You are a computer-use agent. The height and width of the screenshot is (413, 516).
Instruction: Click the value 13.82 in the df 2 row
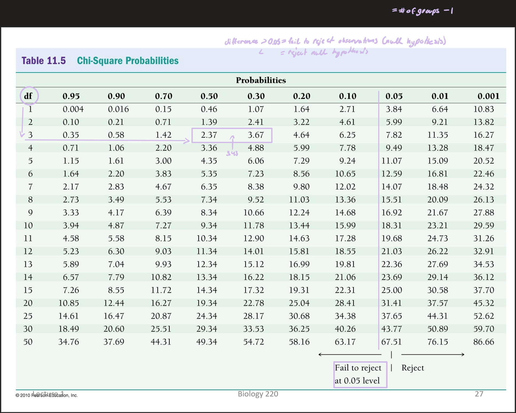[484, 122]
